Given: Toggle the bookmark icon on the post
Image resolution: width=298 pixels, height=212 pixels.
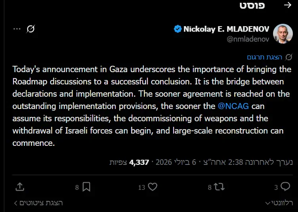Looking at the screenshot, I should coord(86,187).
